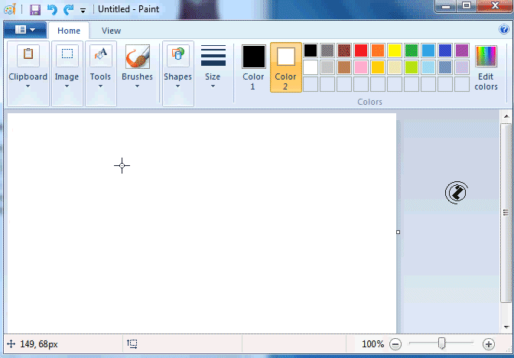Select Color 1 foreground swatch

coord(254,67)
